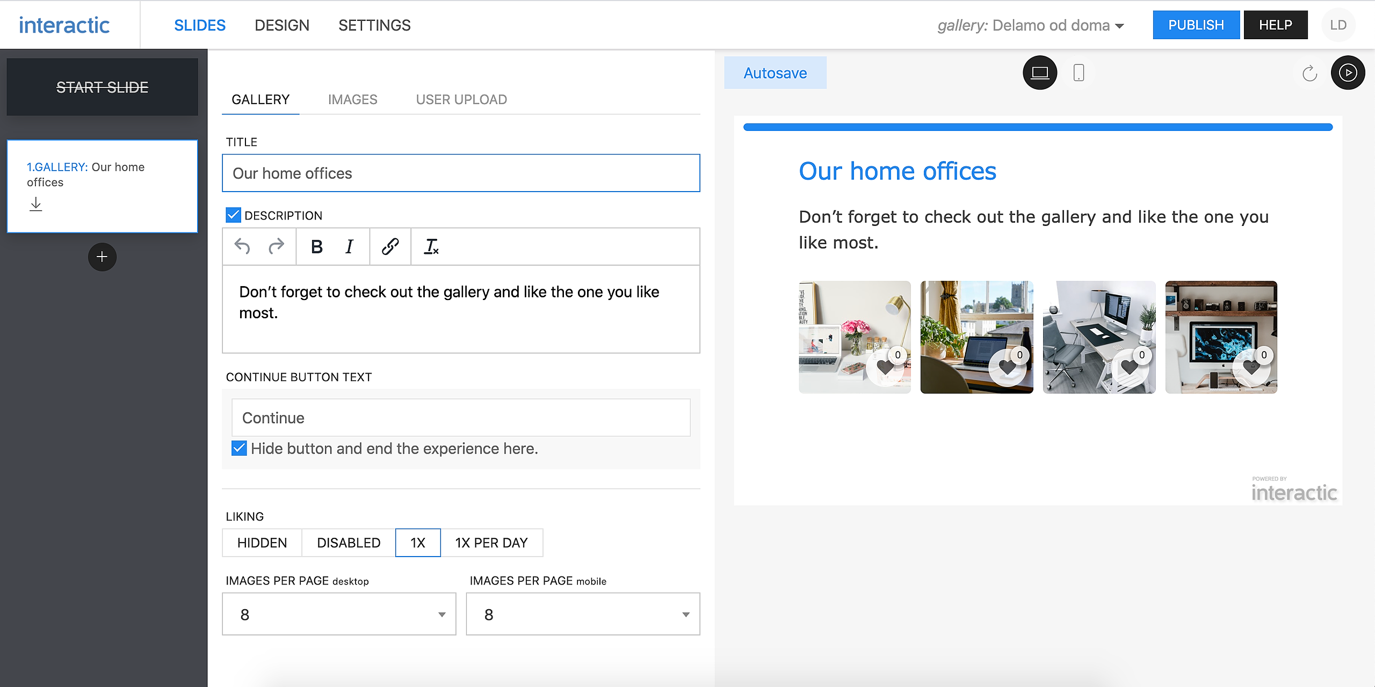The width and height of the screenshot is (1375, 687).
Task: Insert a link with the chain icon
Action: tap(390, 247)
